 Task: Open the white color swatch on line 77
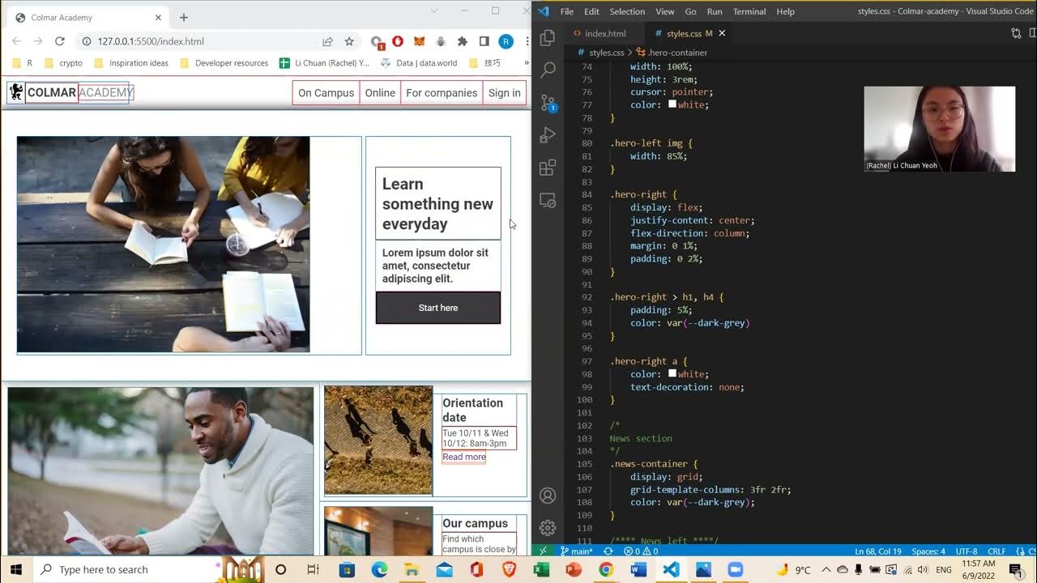(672, 104)
